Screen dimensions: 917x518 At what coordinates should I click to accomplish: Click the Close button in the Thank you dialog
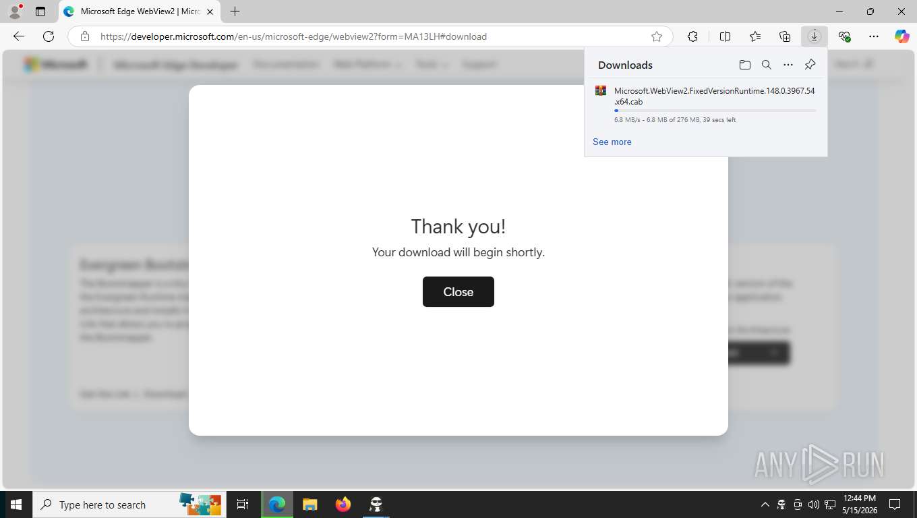pyautogui.click(x=458, y=291)
